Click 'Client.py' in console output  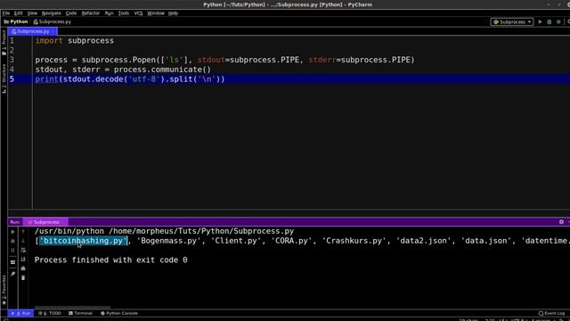click(x=236, y=241)
